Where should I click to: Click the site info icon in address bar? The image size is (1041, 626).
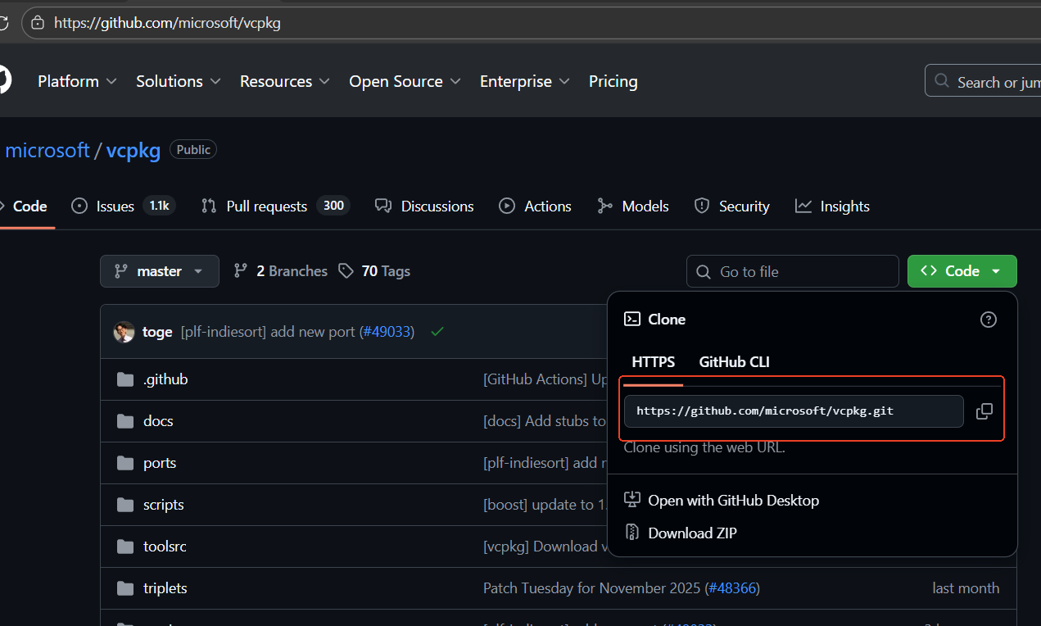(x=37, y=23)
